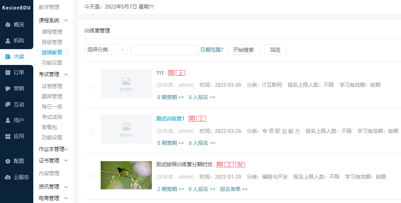The height and width of the screenshot is (203, 401).
Task: Collapse the 课程系统 menu section
Action: coord(66,20)
